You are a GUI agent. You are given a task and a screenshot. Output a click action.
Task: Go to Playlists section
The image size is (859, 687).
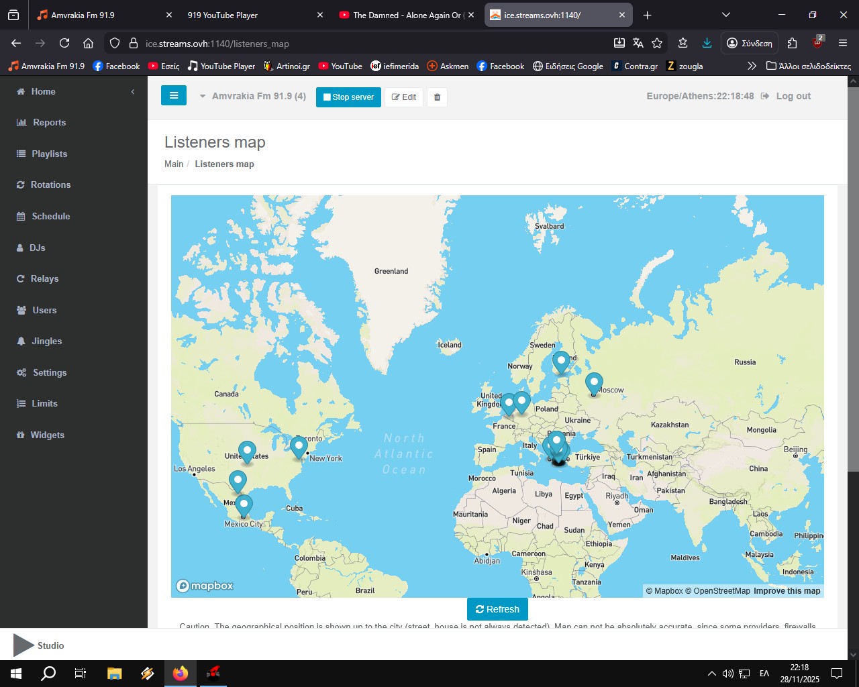click(x=49, y=154)
